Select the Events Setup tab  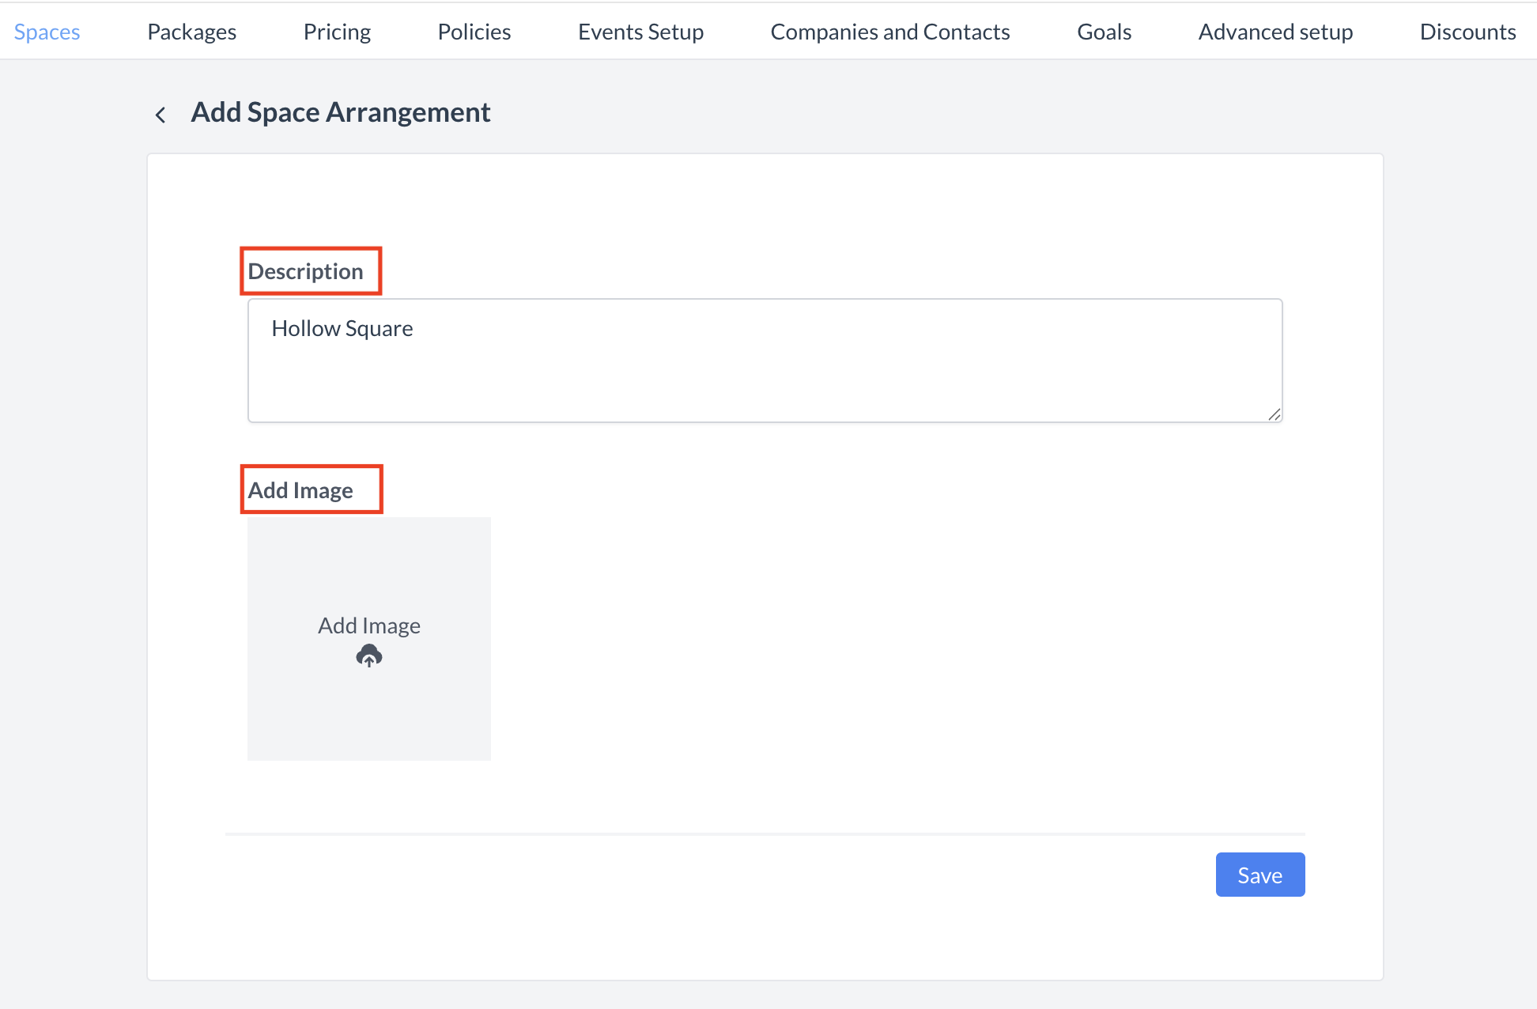[640, 32]
